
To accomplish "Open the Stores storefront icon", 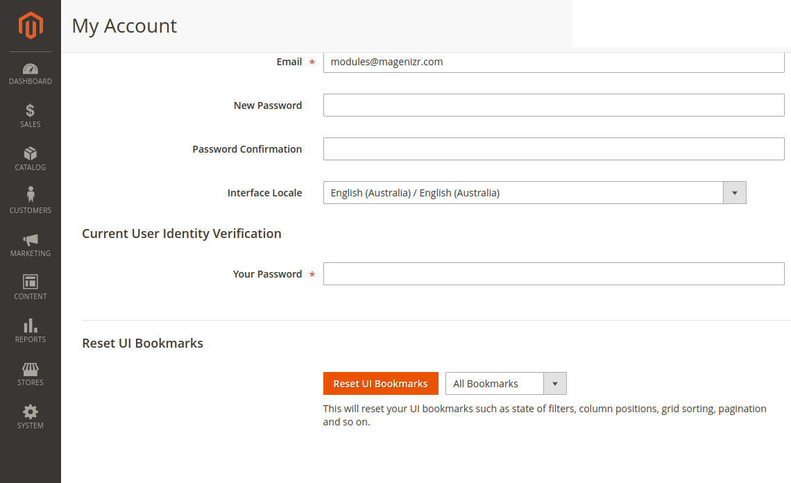I will click(31, 368).
